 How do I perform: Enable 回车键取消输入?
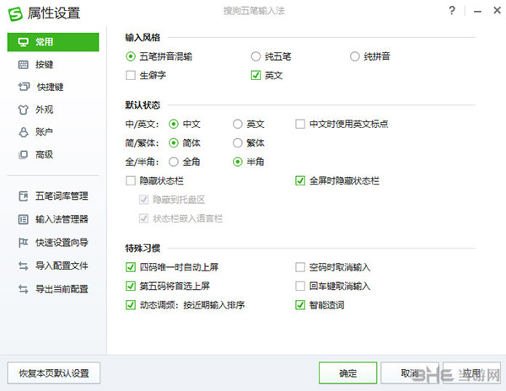[300, 286]
